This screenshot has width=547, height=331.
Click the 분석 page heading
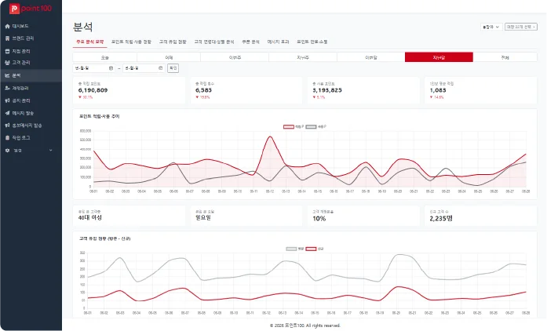click(x=82, y=27)
